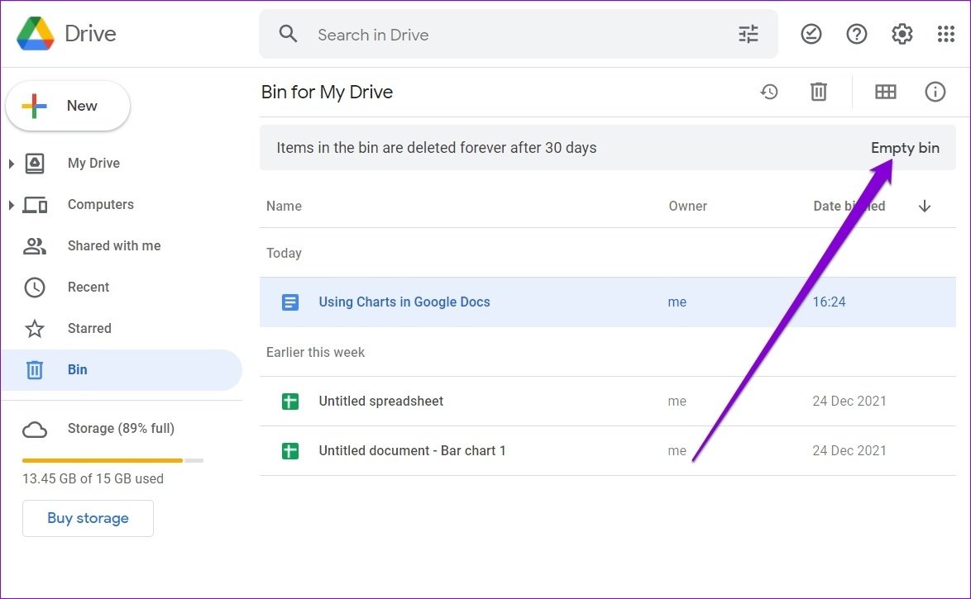Select Using Charts in Google Docs file
This screenshot has height=599, width=971.
pyautogui.click(x=607, y=302)
